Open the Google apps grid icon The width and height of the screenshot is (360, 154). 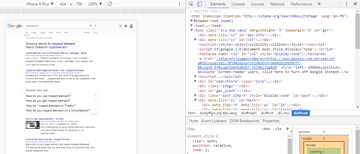[120, 26]
